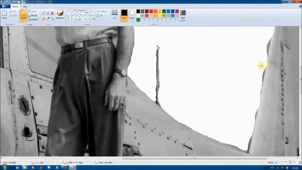Select the Up arrow shape
302x170 pixels.
pyautogui.click(x=90, y=15)
